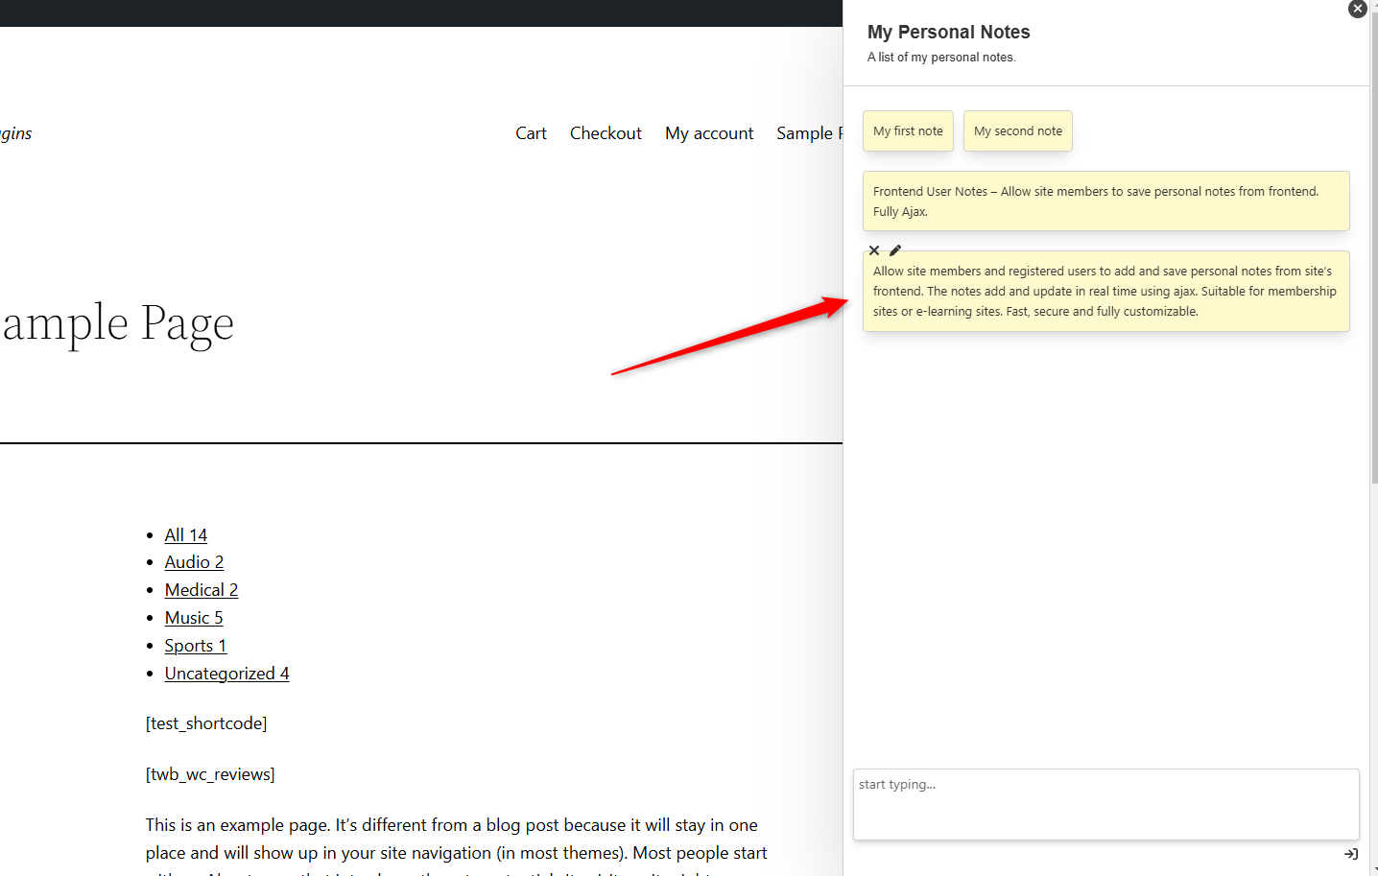Submit the note using the arrow icon
This screenshot has width=1378, height=876.
(x=1351, y=854)
